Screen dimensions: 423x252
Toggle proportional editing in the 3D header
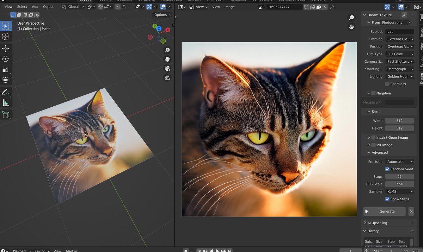[117, 7]
